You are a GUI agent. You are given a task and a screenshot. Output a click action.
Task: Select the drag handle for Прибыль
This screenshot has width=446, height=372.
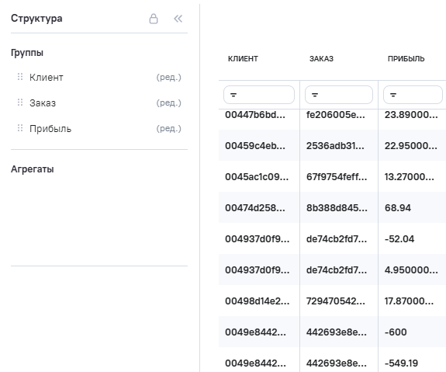(20, 128)
